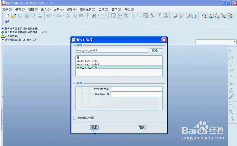237x146 pixels.
Task: Click the Coordinate System tool in right toolbar
Action: (231, 84)
